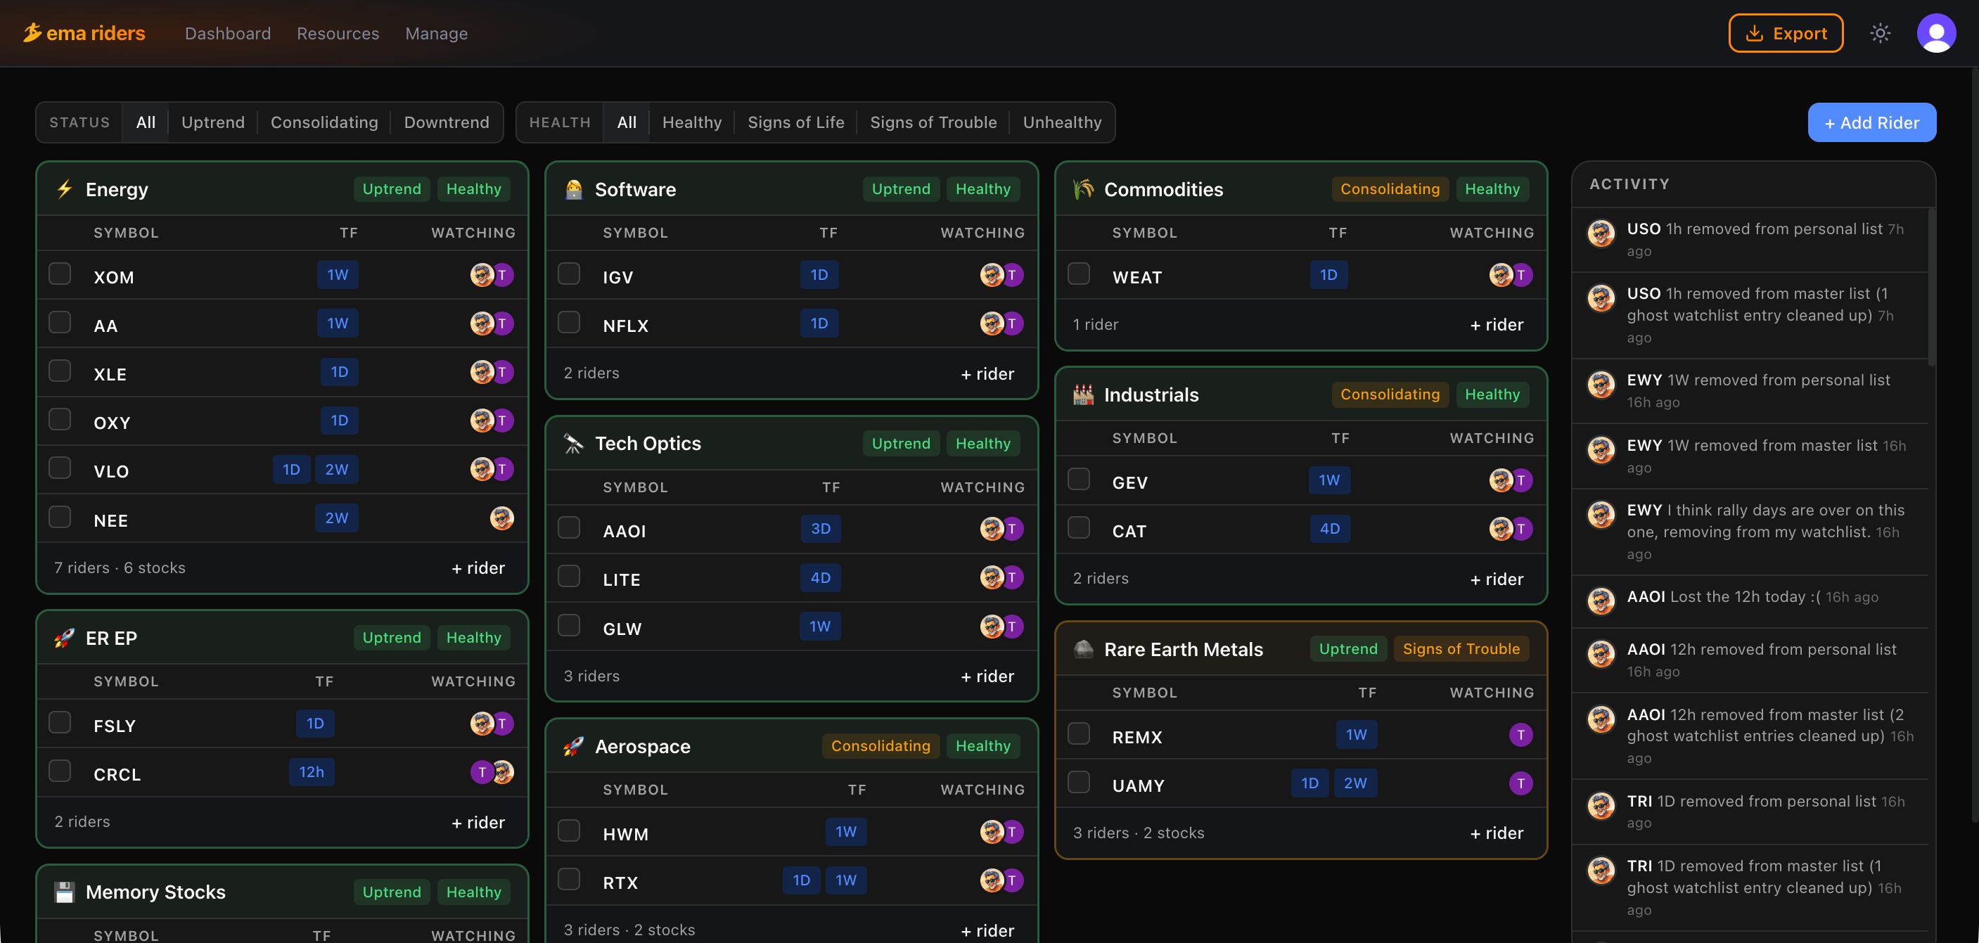Screen dimensions: 1979x943
Task: Click the ER EP rocket icon
Action: pos(64,637)
